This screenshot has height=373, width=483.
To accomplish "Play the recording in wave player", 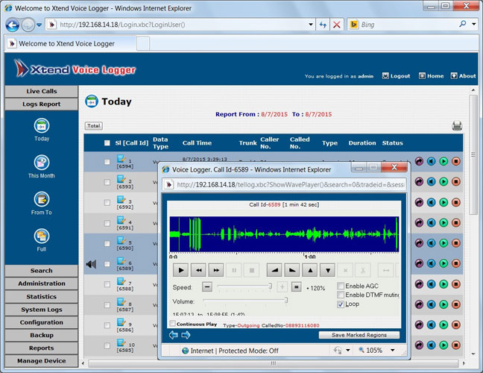I will click(181, 270).
